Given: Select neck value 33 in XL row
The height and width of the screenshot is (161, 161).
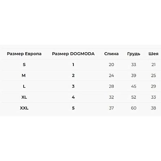Looking at the screenshot, I should pyautogui.click(x=154, y=97).
